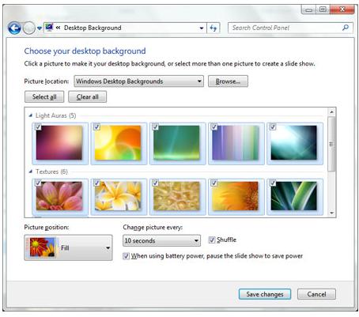This screenshot has width=359, height=317.
Task: Select the pink flower petals thumbnail
Action: click(x=59, y=196)
